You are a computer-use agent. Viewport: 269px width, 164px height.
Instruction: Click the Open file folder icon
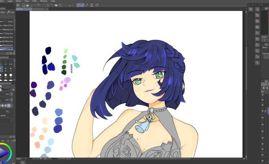pos(27,5)
